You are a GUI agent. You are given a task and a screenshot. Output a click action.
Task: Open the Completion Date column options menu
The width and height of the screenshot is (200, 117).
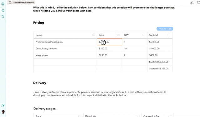click(x=170, y=116)
